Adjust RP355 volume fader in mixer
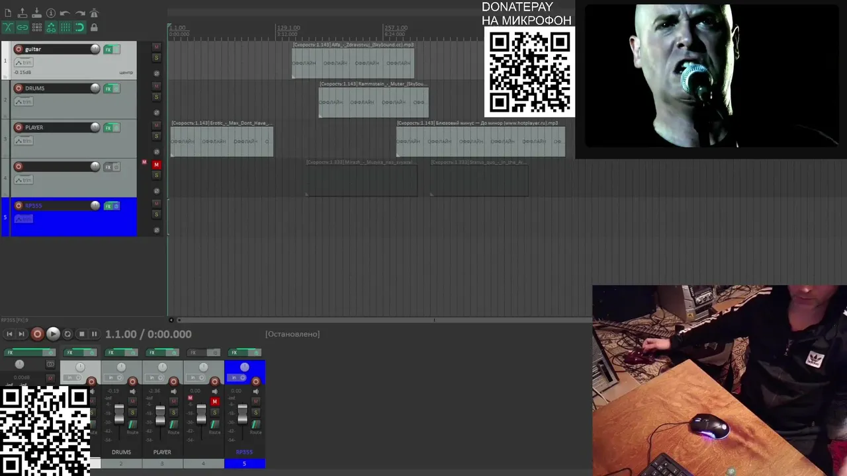The height and width of the screenshot is (476, 847). tap(242, 415)
